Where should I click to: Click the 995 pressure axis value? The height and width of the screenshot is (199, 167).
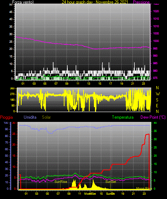155,48
